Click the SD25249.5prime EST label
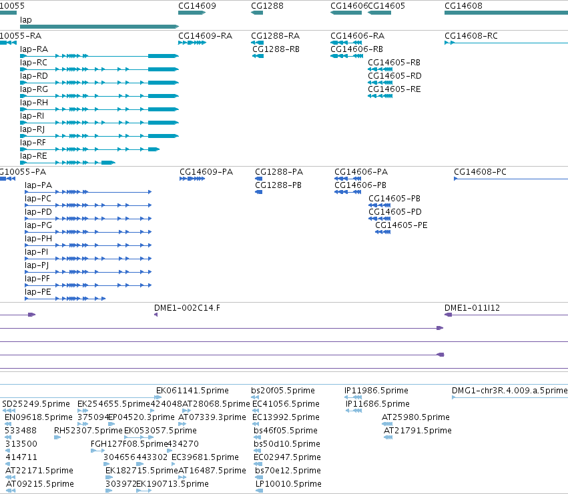 coord(36,404)
